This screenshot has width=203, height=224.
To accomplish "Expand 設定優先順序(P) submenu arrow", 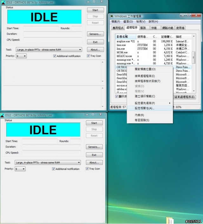I will coord(170,103).
